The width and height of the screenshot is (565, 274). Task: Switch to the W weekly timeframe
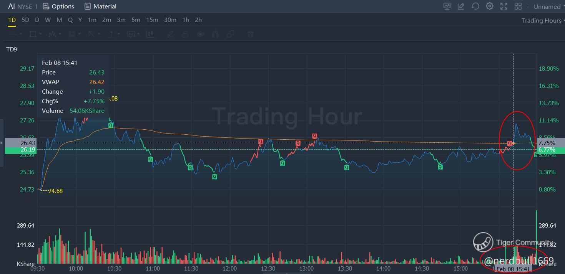point(48,20)
